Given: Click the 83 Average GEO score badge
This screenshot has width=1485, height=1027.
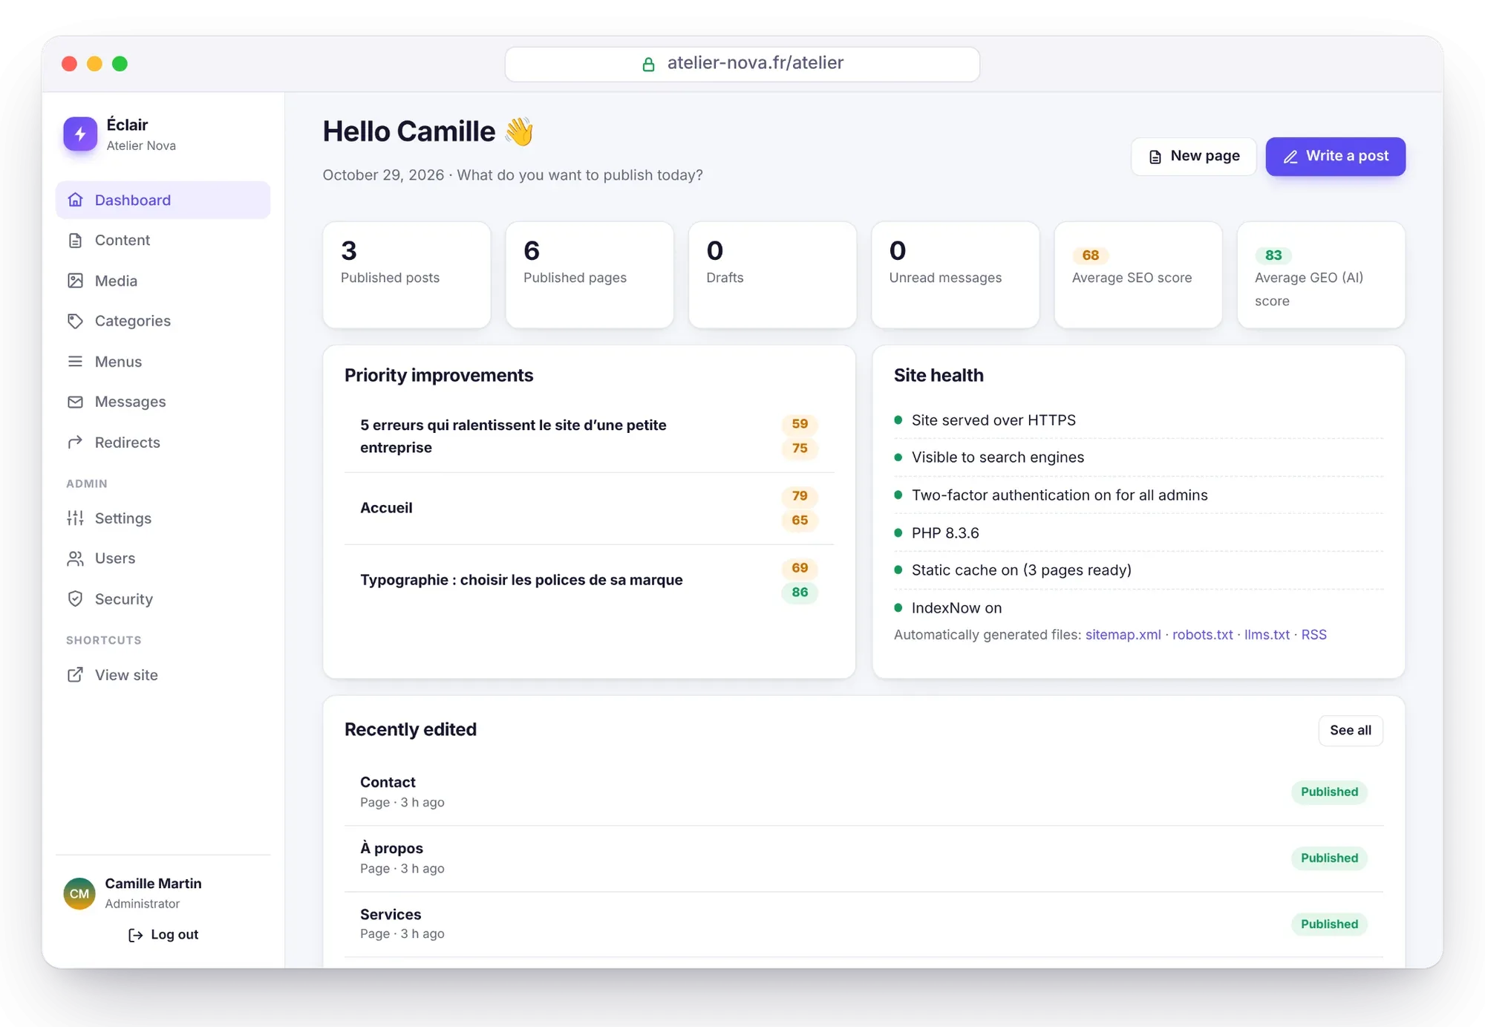Looking at the screenshot, I should coord(1273,255).
